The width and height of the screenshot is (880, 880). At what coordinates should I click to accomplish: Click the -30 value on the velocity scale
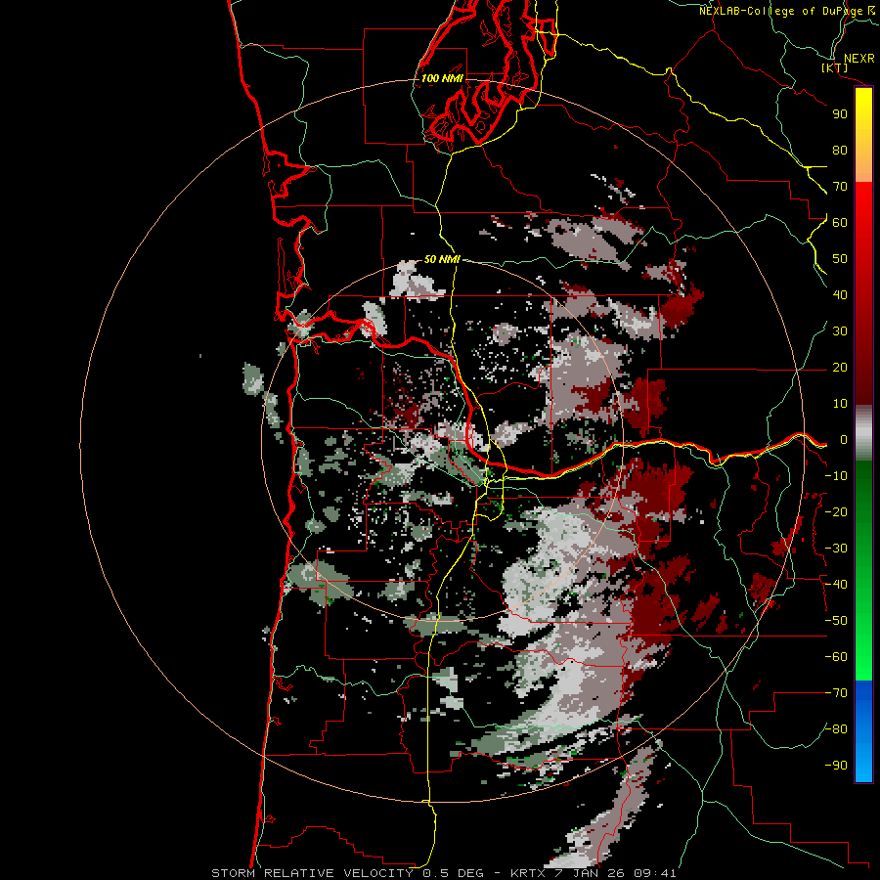coord(836,549)
